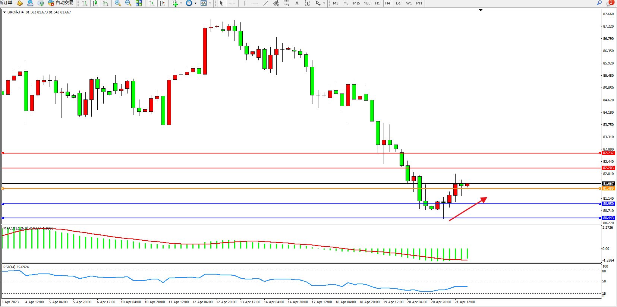Viewport: 617px width, 307px height.
Task: Tile chart windows using the grid icon
Action: tap(139, 3)
